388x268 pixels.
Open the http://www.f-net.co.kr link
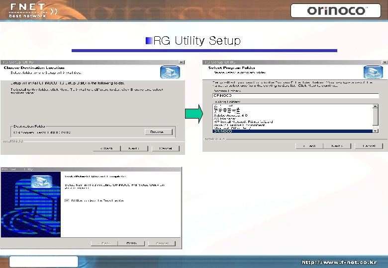339,262
